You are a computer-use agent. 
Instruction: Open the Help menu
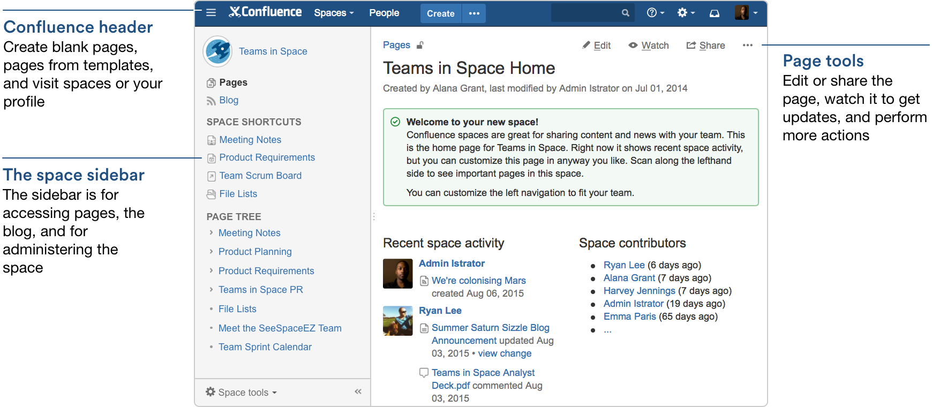(656, 13)
